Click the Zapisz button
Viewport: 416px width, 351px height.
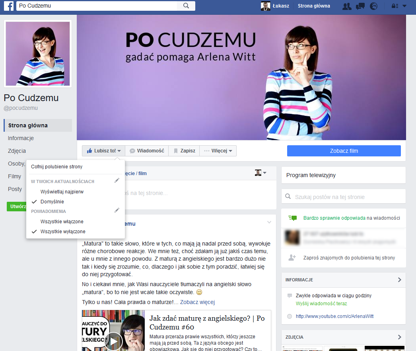[184, 151]
